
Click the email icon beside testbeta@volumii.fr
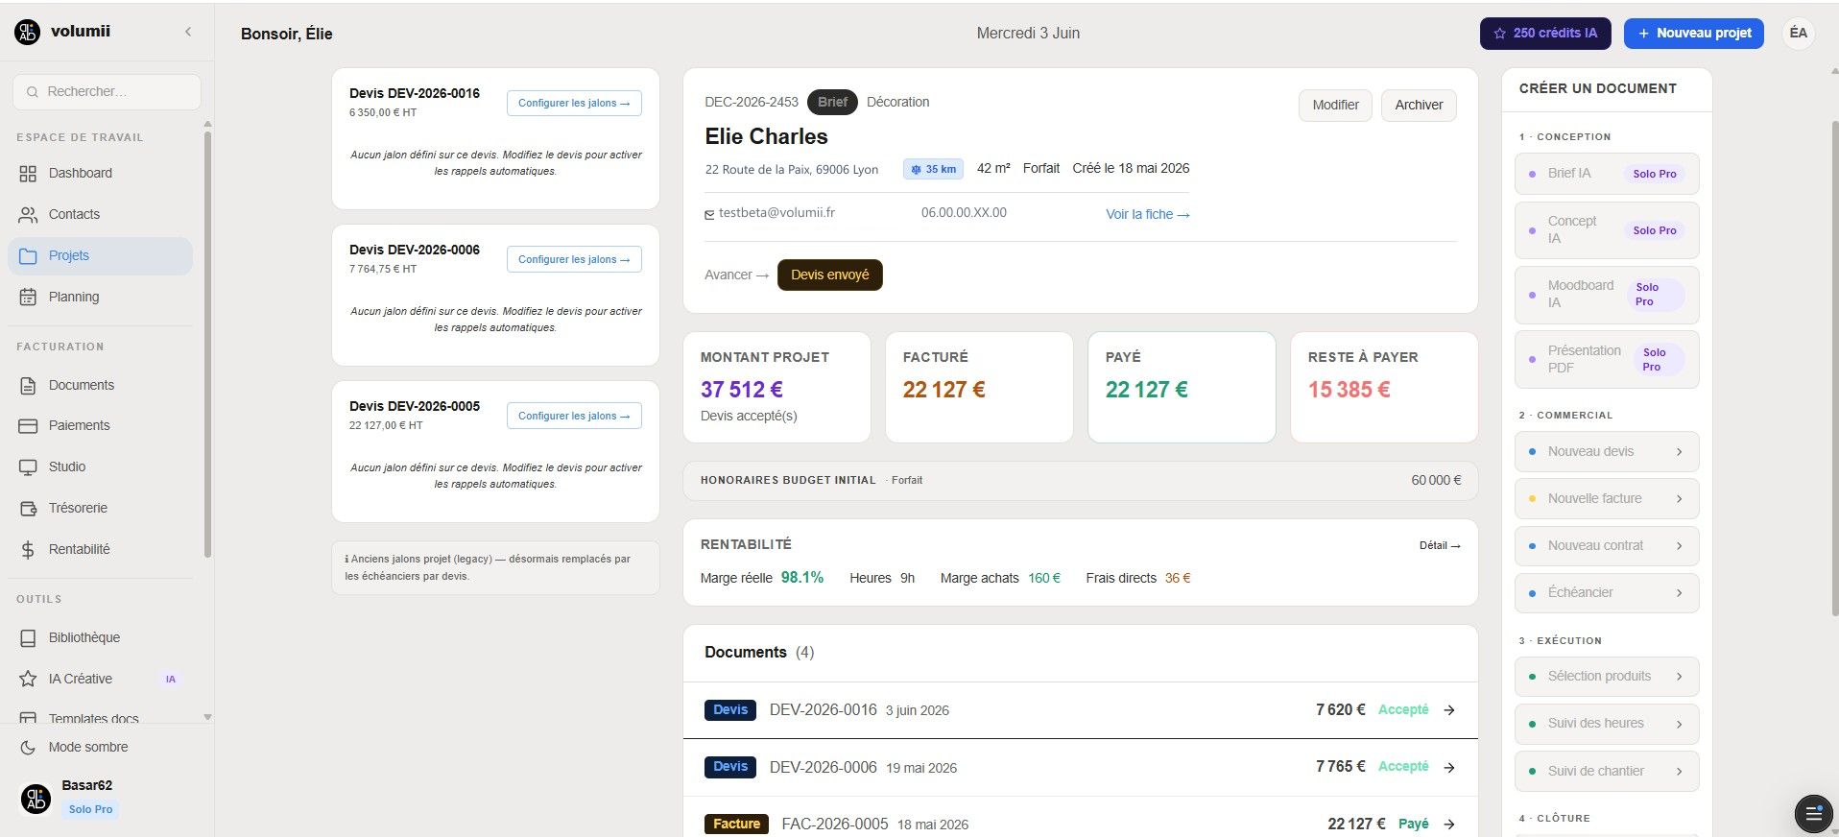[x=709, y=214]
